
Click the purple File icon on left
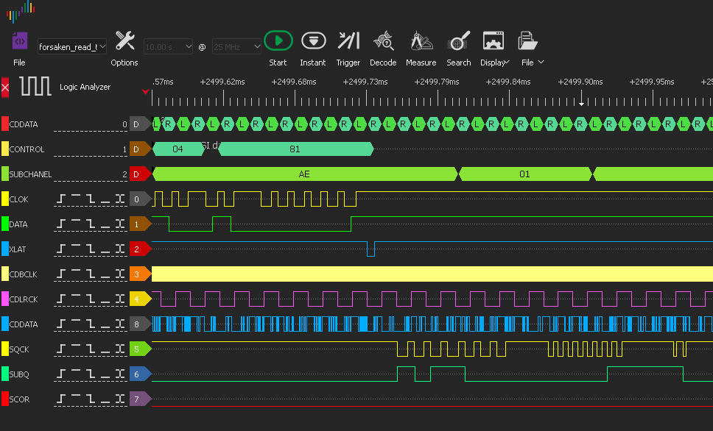click(x=19, y=41)
